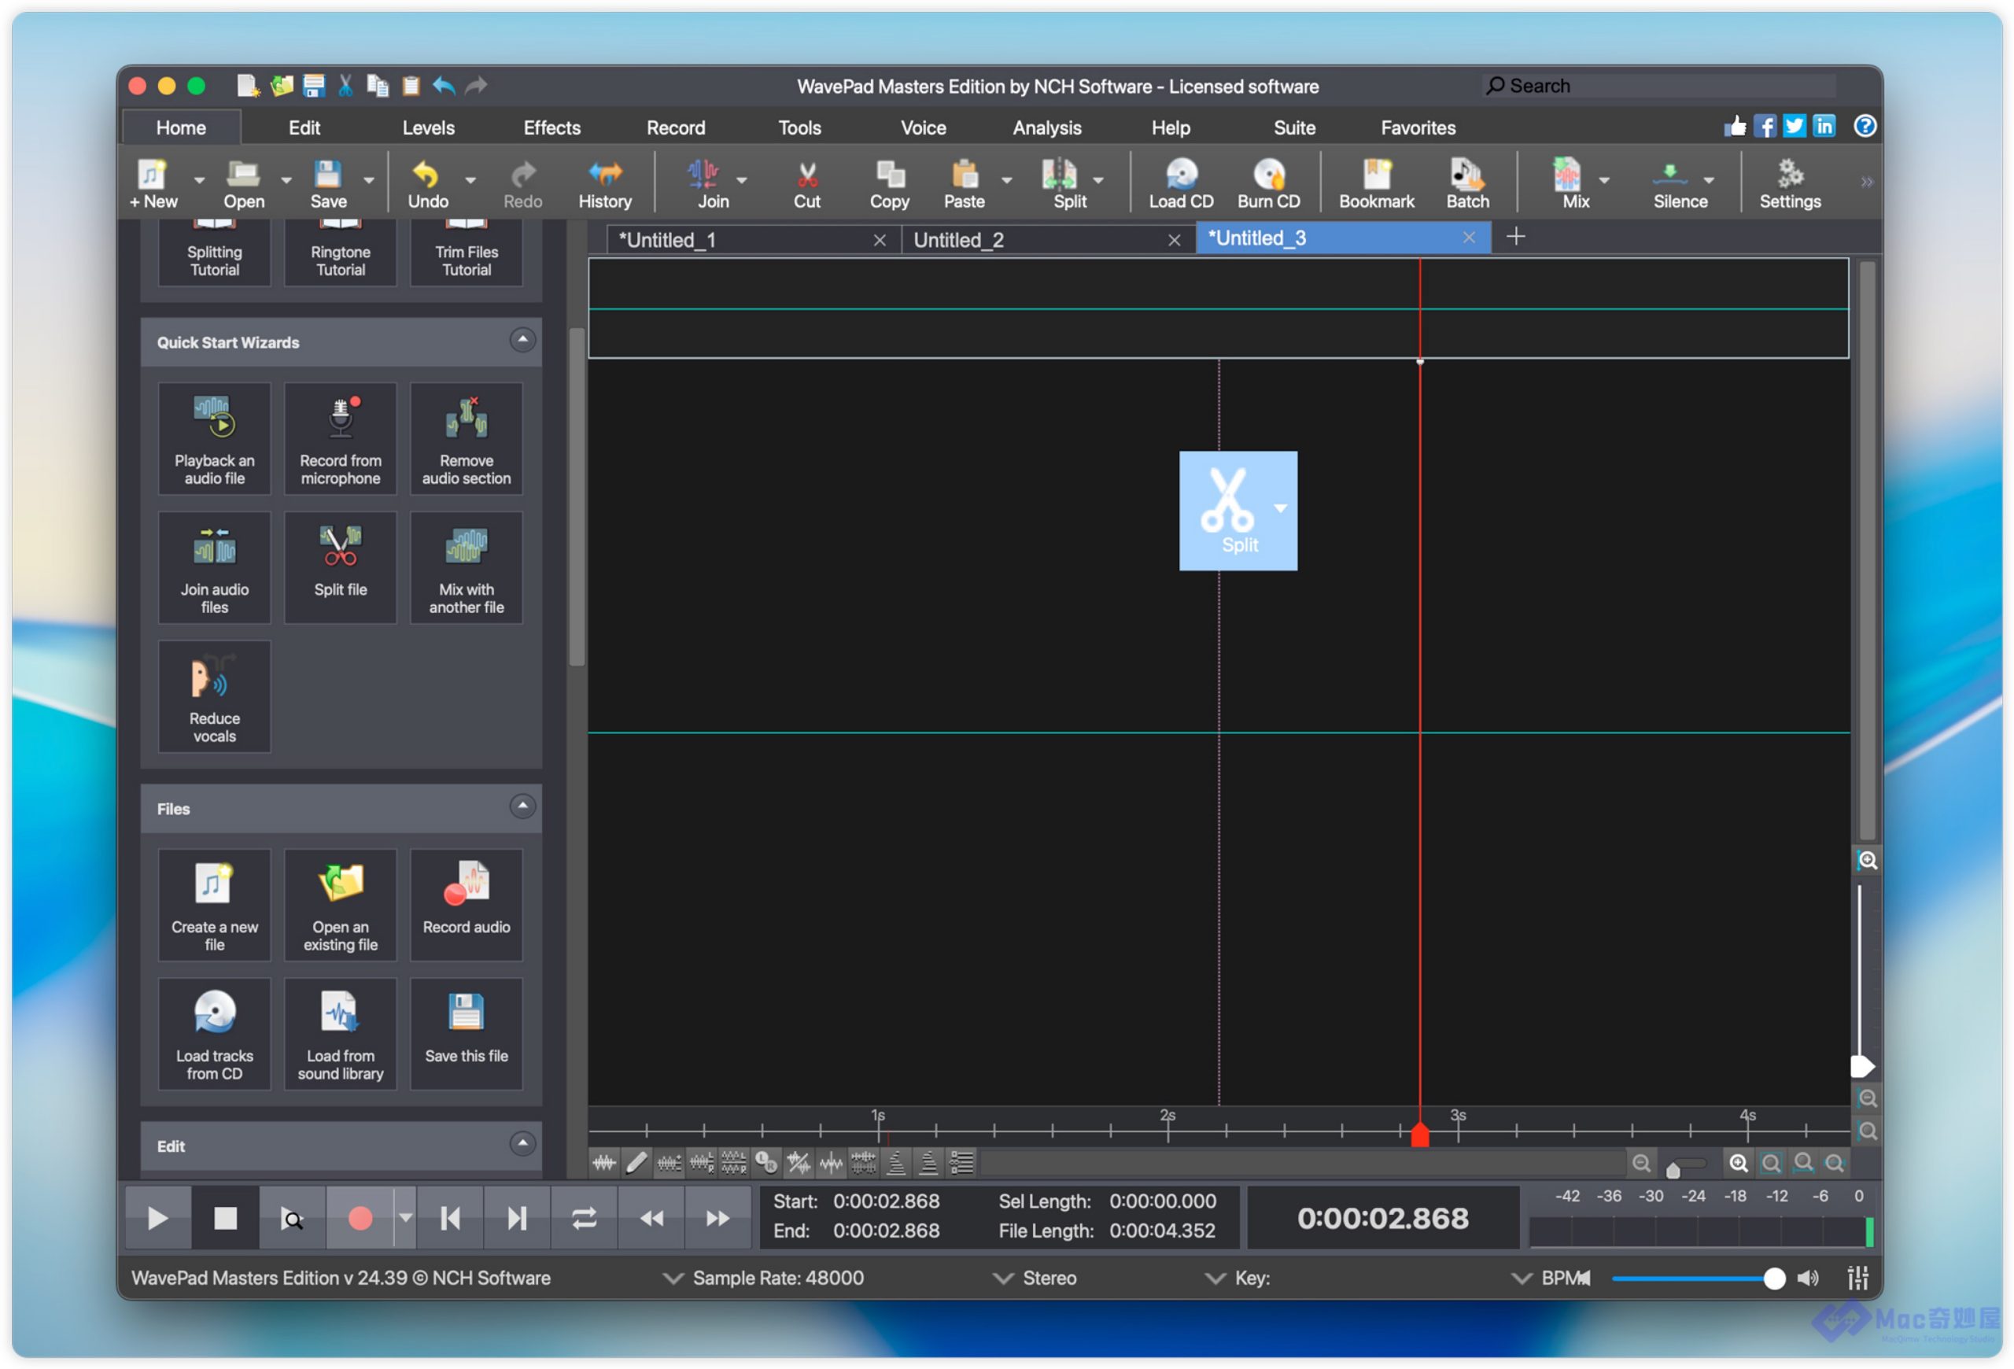Click the Cut scissors icon
Viewport: 2014px width, 1369px height.
point(806,183)
